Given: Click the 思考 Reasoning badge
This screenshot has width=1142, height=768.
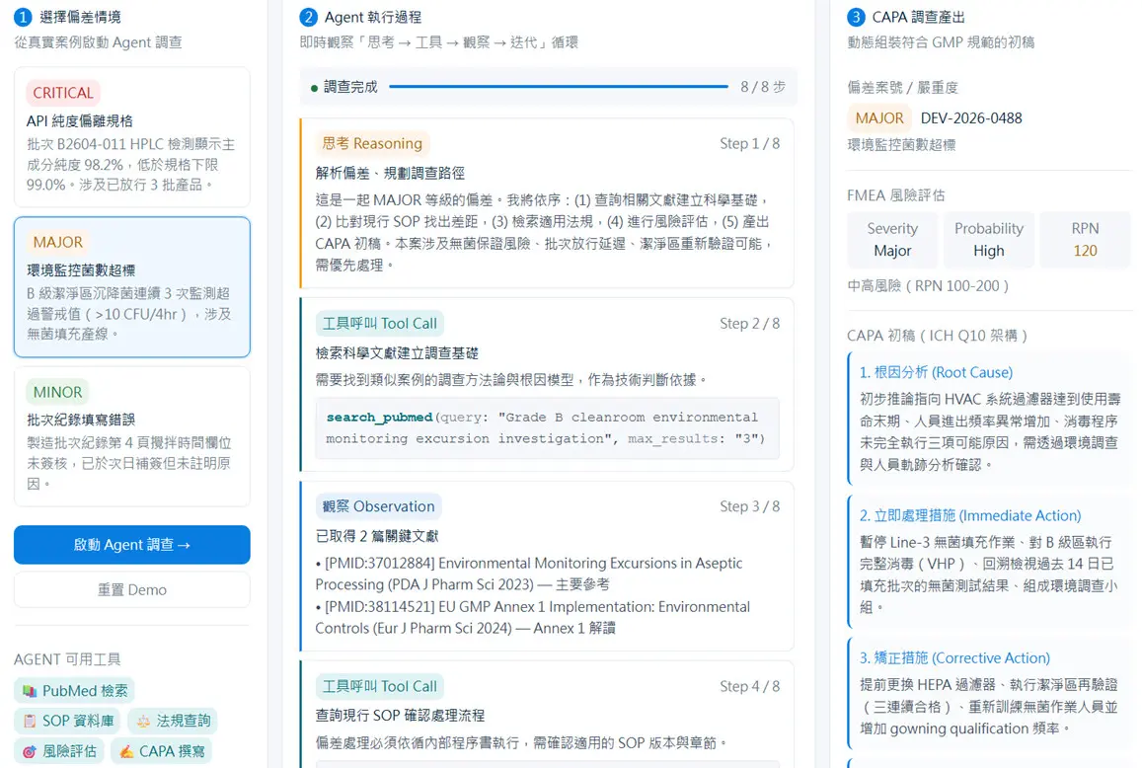Looking at the screenshot, I should [x=372, y=143].
